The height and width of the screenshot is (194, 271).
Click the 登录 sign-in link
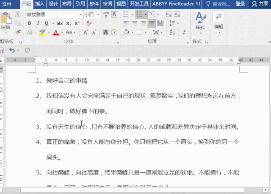tap(240, 4)
